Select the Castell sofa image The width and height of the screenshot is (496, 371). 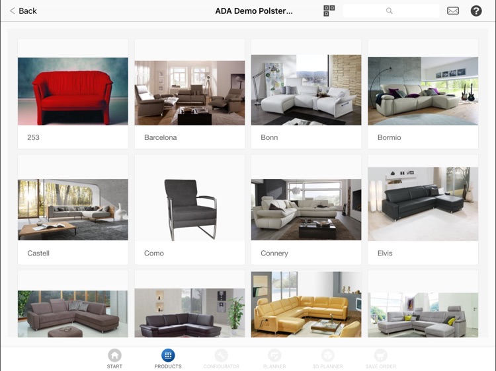point(73,210)
